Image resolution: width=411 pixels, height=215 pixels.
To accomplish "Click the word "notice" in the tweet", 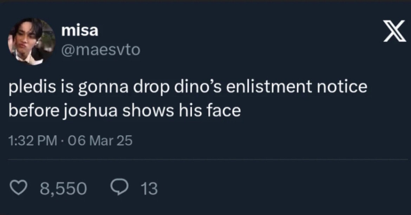I will point(343,88).
